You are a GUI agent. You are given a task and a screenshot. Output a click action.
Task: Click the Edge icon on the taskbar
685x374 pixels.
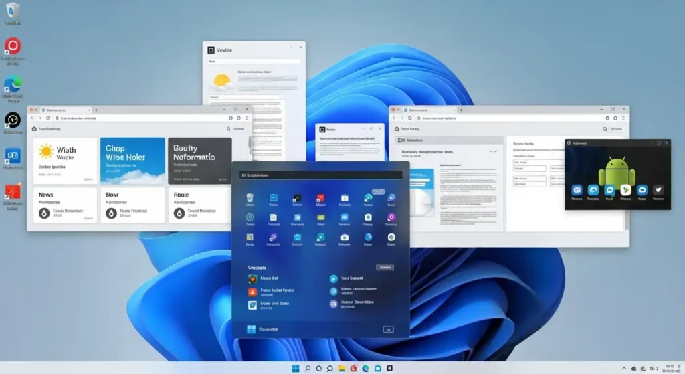[365, 369]
